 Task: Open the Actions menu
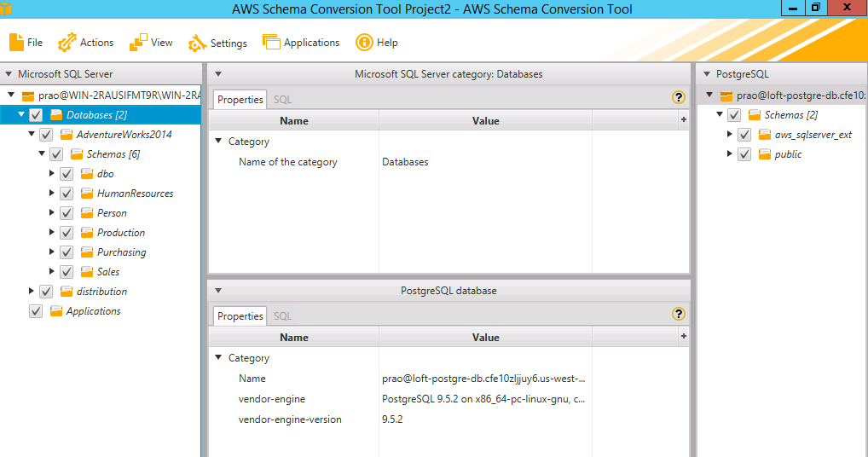[x=85, y=42]
